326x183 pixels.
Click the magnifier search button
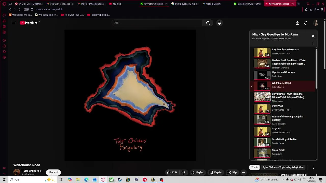pyautogui.click(x=208, y=23)
